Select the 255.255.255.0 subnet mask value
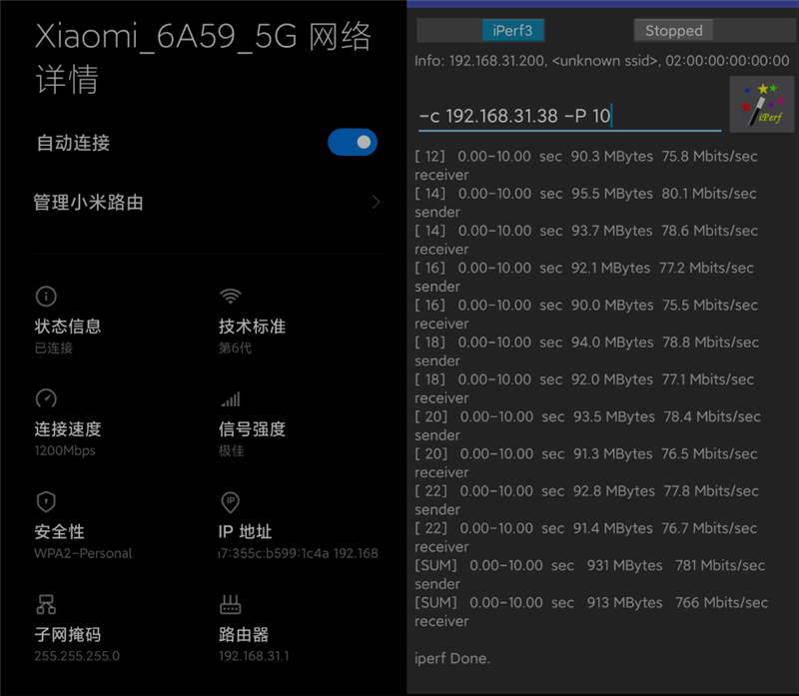The height and width of the screenshot is (696, 799). [x=77, y=656]
